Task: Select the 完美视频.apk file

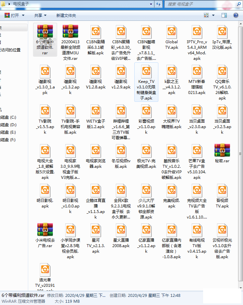Action: click(x=172, y=196)
